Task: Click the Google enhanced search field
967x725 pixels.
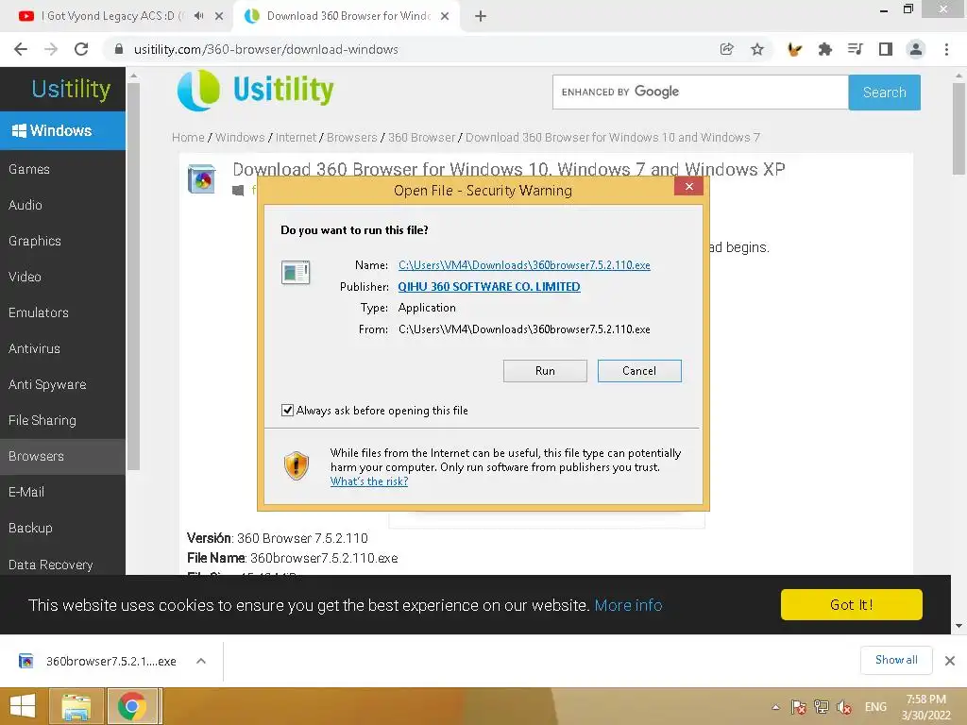Action: 700,92
